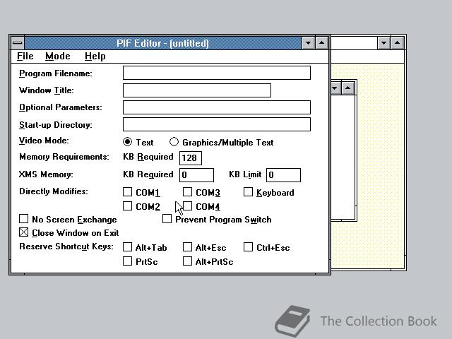Reserve the Ctrl+Esc shortcut key
Screen dimensions: 452x339
point(248,247)
